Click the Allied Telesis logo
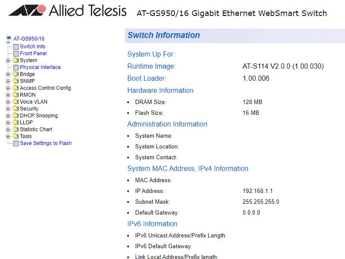Screen dimensions: 345x259 tap(67, 11)
